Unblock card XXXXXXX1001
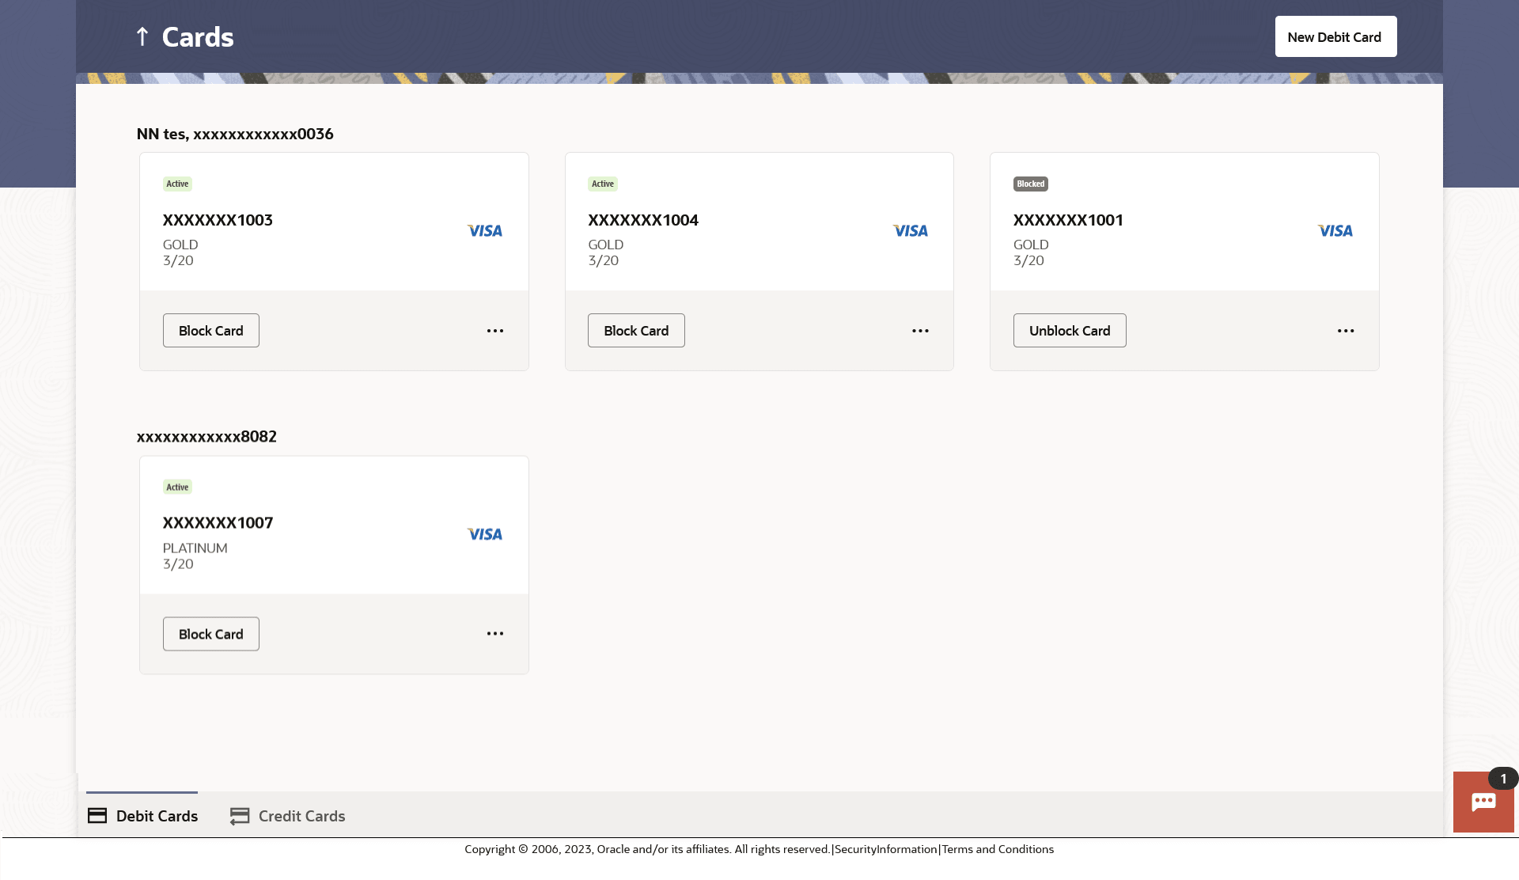The width and height of the screenshot is (1519, 880). (x=1070, y=331)
